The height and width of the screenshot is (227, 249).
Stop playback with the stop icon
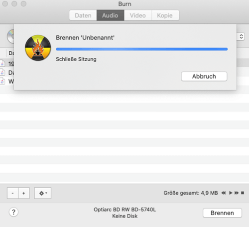(x=243, y=193)
